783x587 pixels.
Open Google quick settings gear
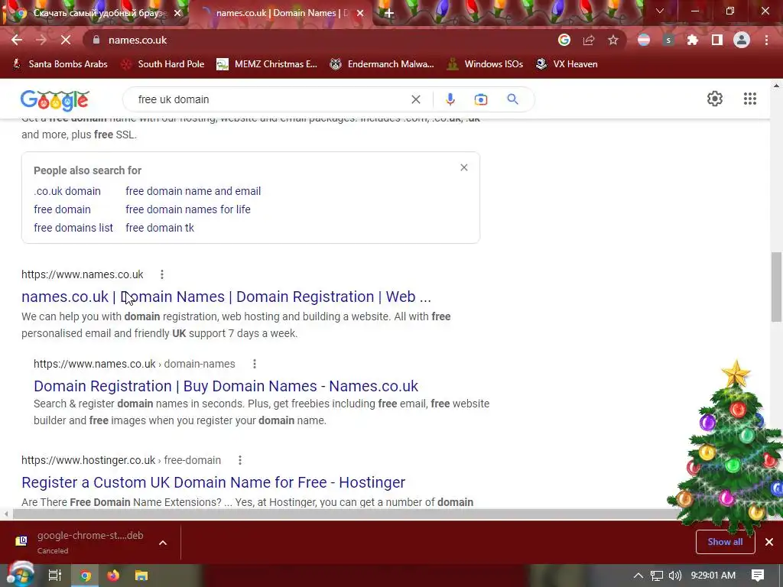(x=715, y=99)
